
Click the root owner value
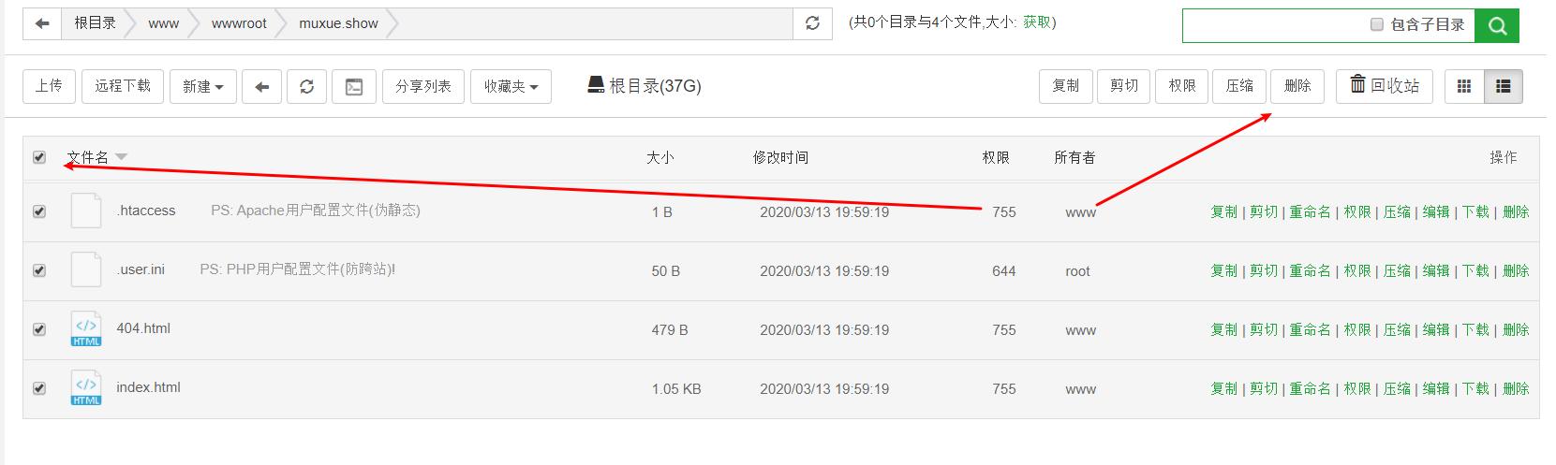click(x=1077, y=270)
